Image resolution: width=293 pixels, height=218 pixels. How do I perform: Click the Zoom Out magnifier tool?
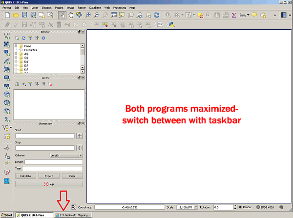[x=96, y=15]
